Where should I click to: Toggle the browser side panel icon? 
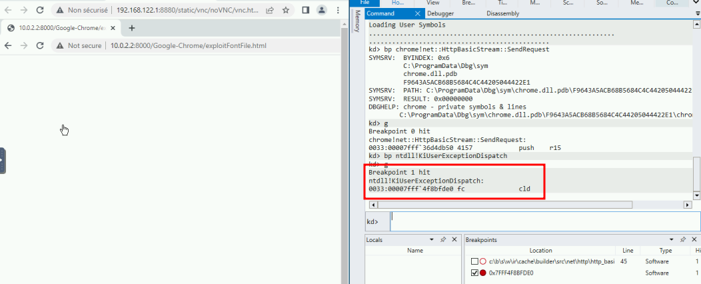coord(306,10)
